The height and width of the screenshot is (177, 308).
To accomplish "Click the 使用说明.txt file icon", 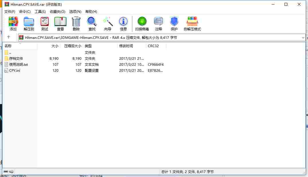I will click(x=6, y=64).
